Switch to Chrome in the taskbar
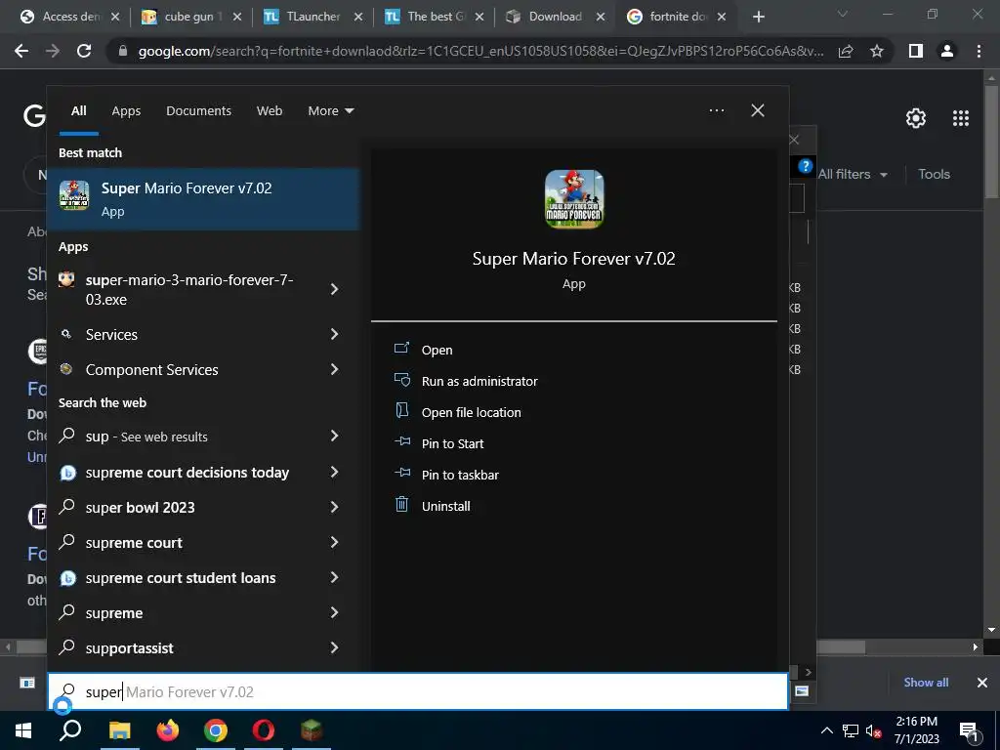1000x750 pixels. click(216, 730)
